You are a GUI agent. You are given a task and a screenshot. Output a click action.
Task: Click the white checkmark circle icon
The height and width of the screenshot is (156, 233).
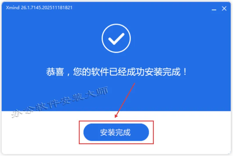[116, 38]
